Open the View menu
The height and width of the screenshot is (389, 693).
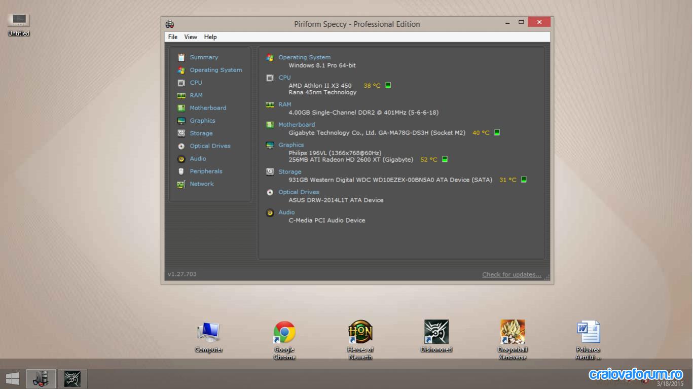click(x=191, y=37)
